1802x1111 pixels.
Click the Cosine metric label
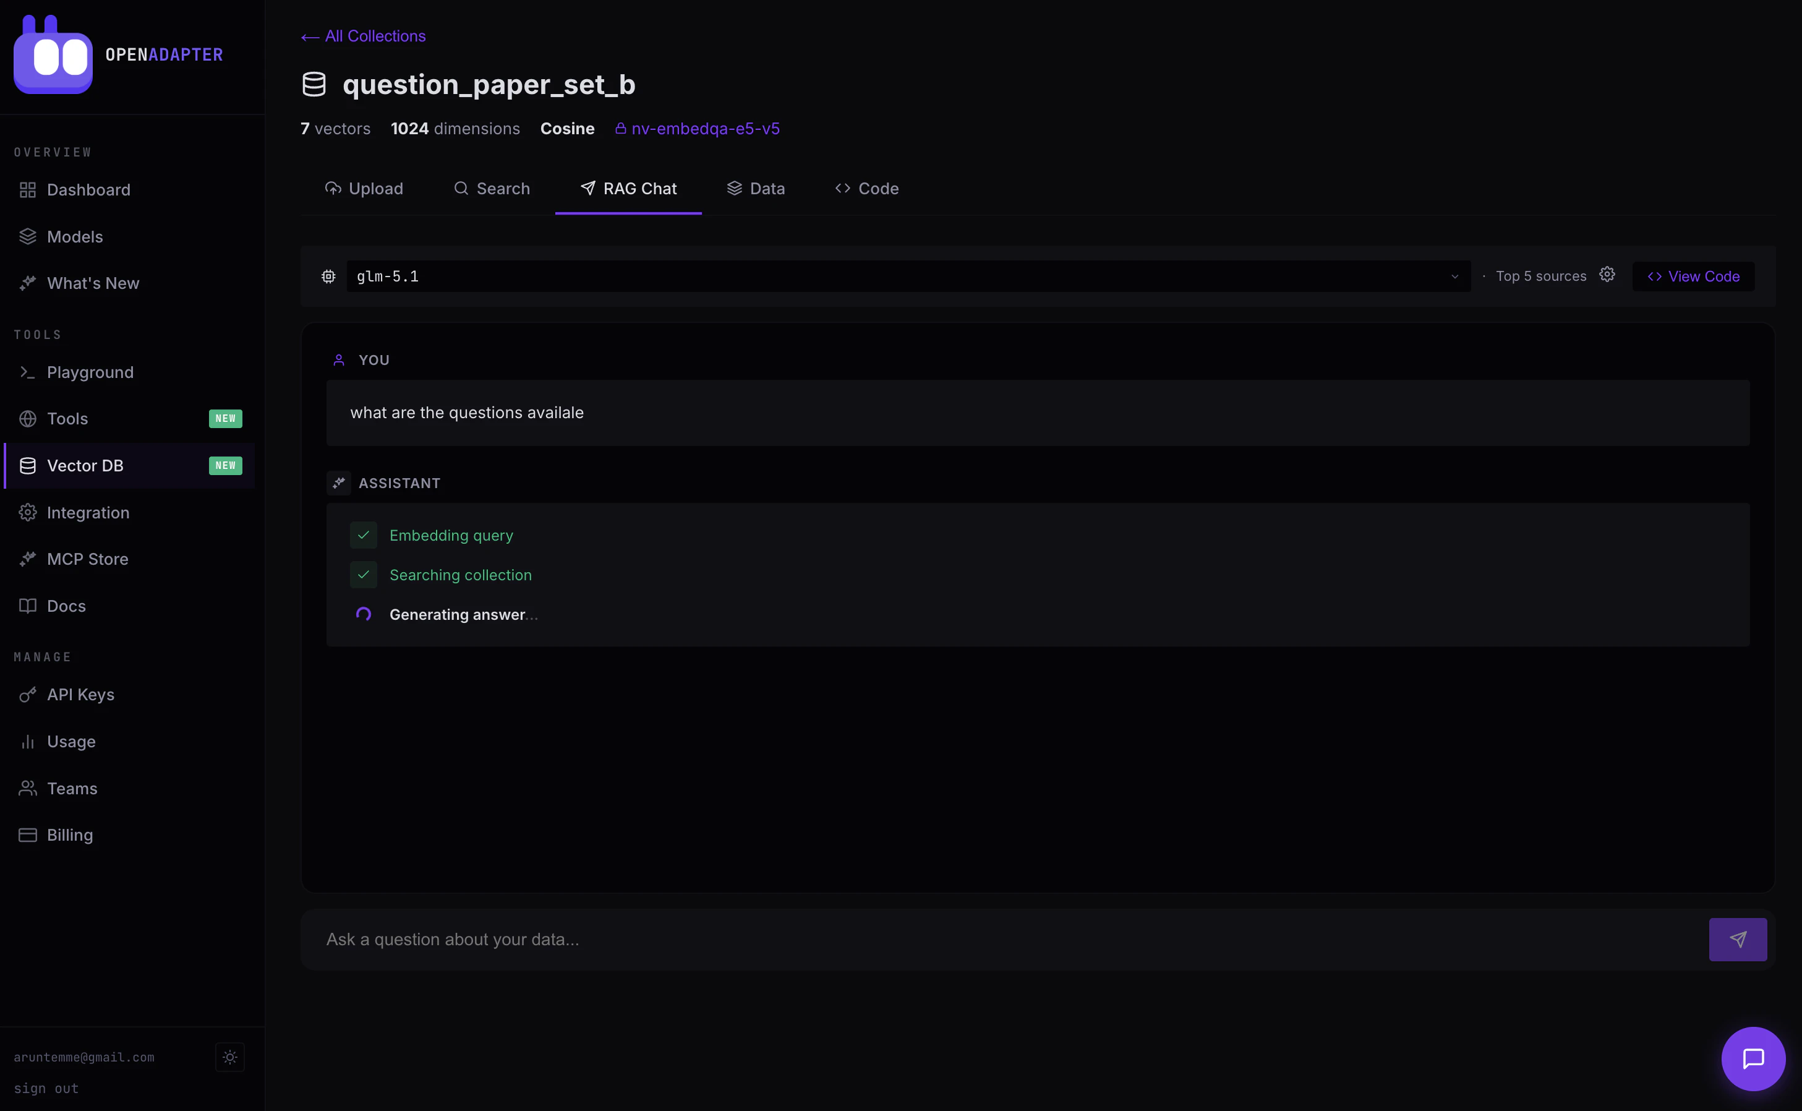pyautogui.click(x=567, y=129)
